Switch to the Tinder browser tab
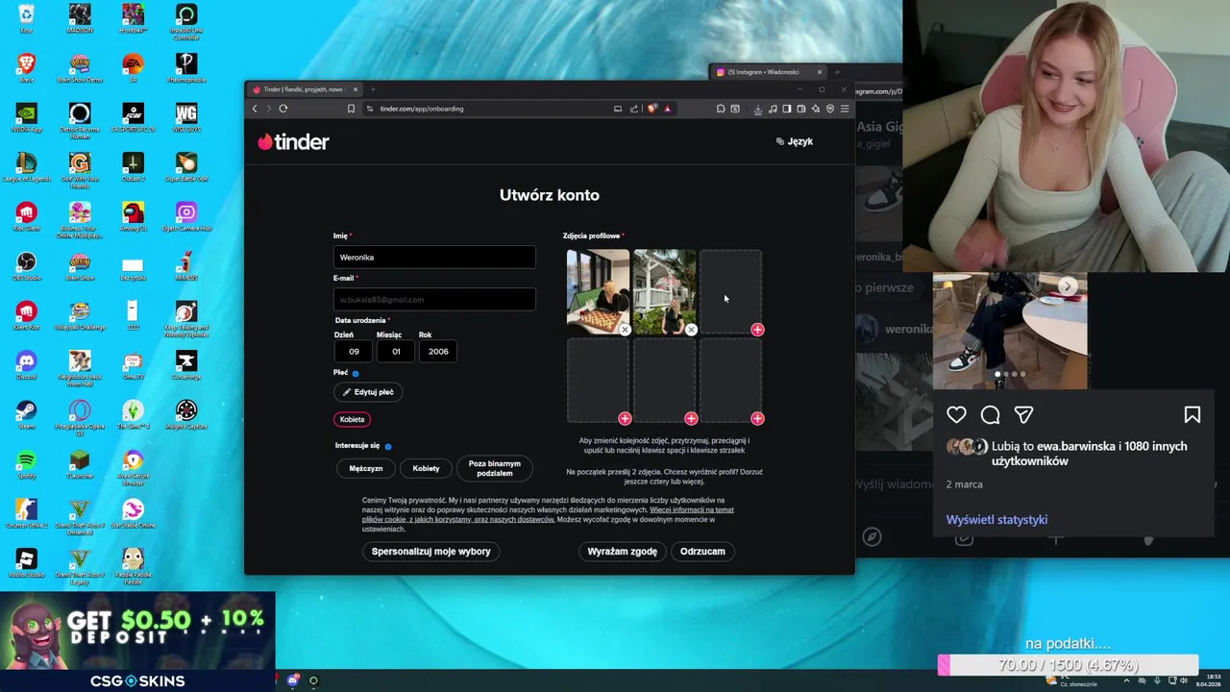The width and height of the screenshot is (1230, 692). coord(304,89)
